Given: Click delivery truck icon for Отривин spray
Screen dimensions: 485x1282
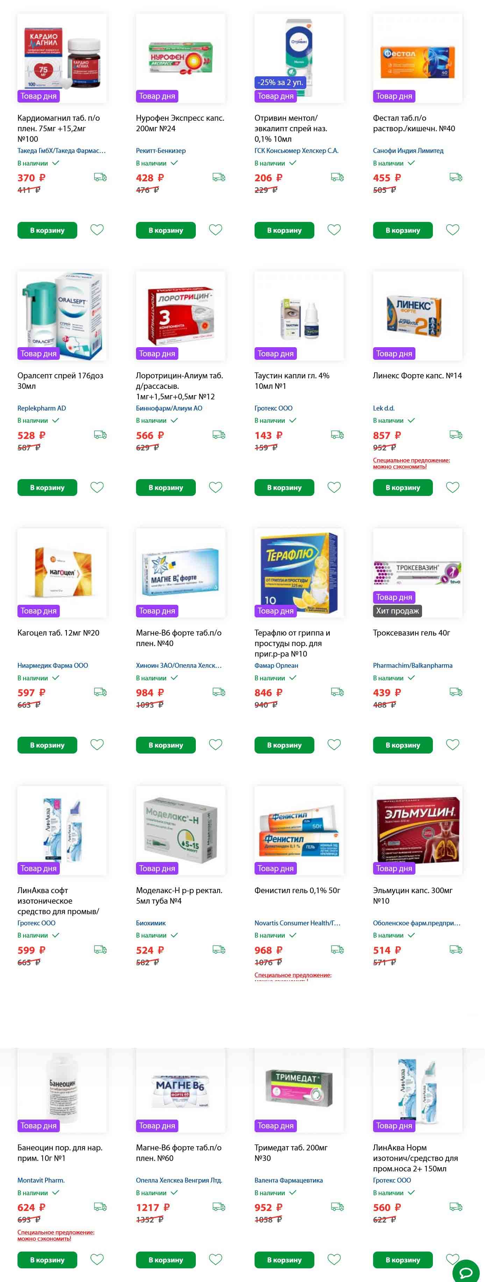Looking at the screenshot, I should (337, 177).
